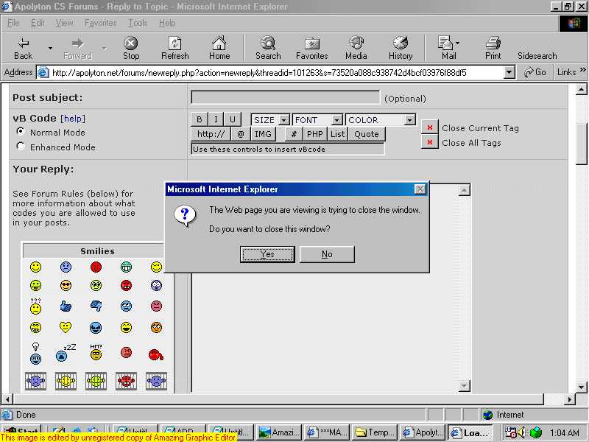This screenshot has height=442, width=589.
Task: Click the Post subject text field
Action: point(285,97)
